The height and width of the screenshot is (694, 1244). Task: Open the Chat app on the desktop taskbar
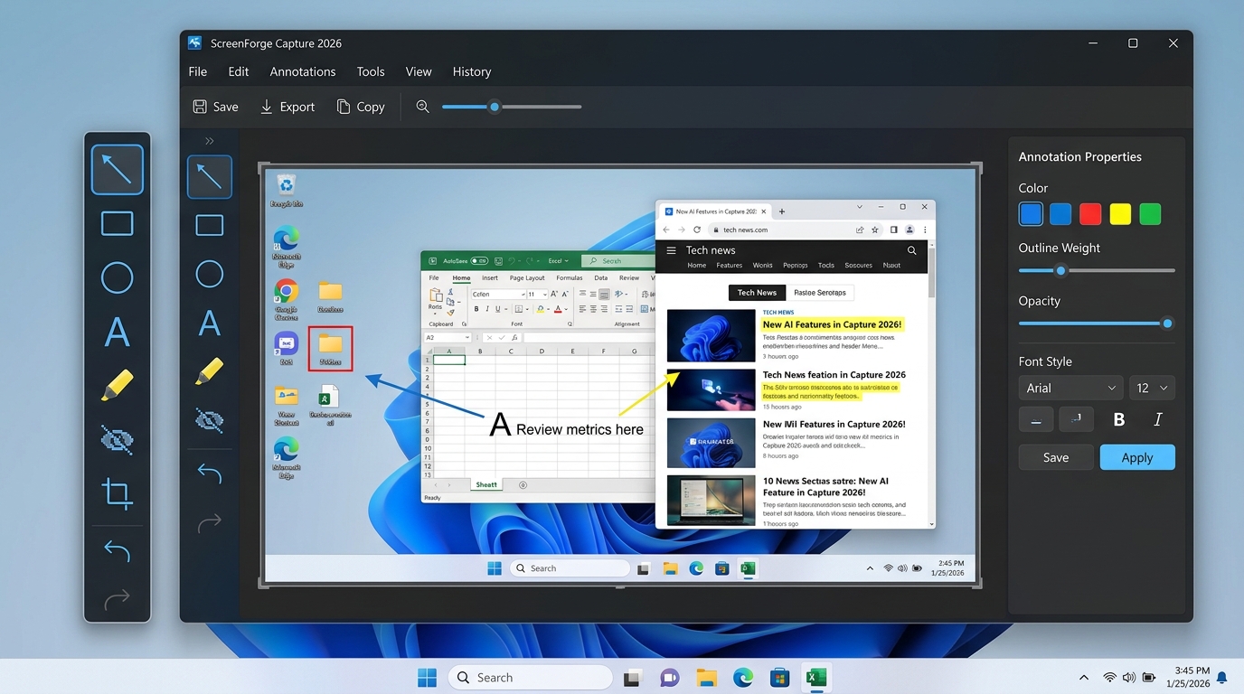click(670, 678)
